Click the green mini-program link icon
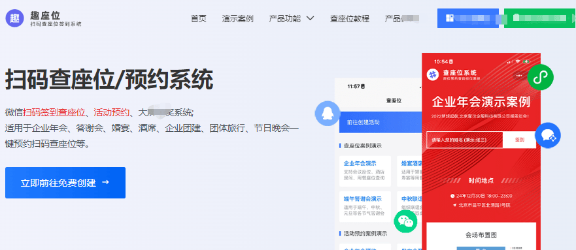576x250 pixels. click(540, 77)
